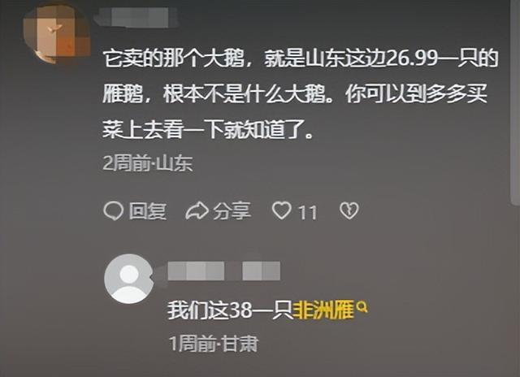Image resolution: width=520 pixels, height=377 pixels.
Task: Click the 1周前·甘肃 timestamp
Action: tap(214, 344)
